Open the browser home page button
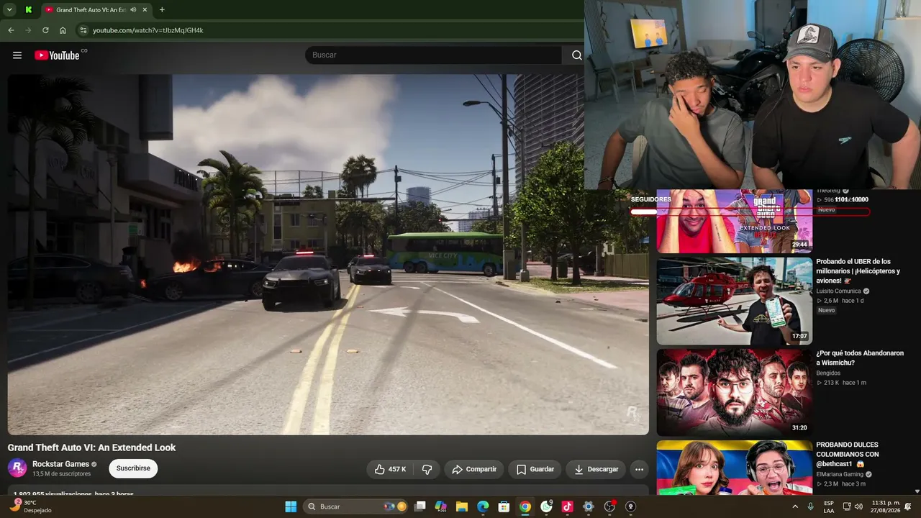This screenshot has width=921, height=518. tap(63, 30)
